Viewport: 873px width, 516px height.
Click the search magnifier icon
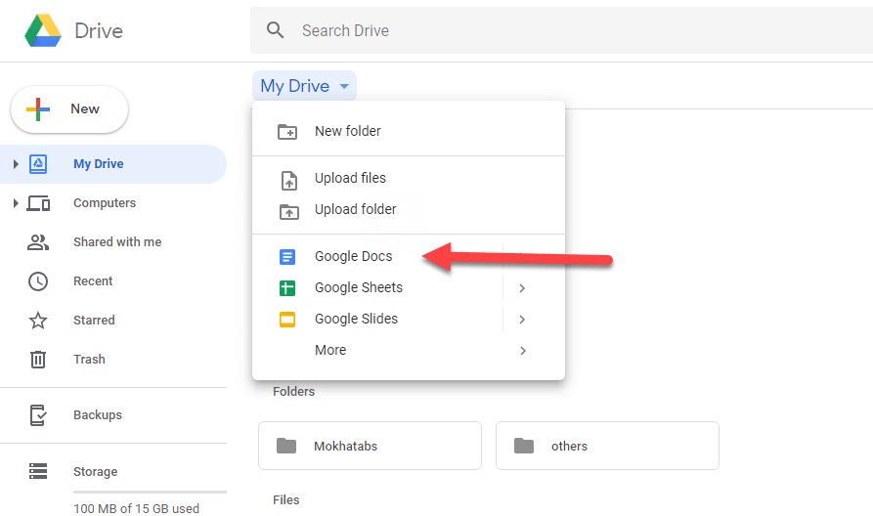(276, 30)
